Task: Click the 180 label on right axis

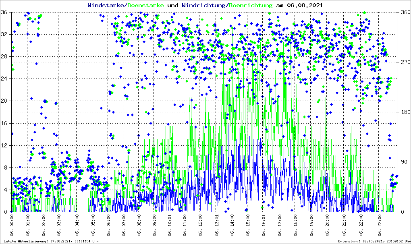Action: point(404,112)
